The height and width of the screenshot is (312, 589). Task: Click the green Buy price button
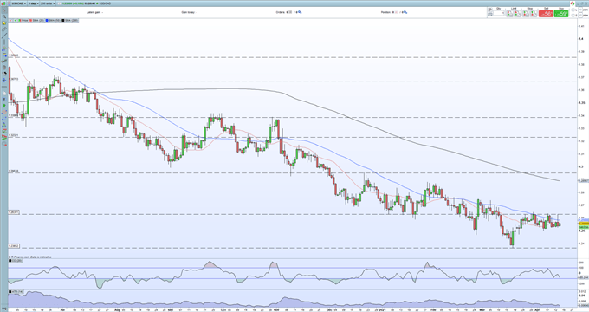561,14
